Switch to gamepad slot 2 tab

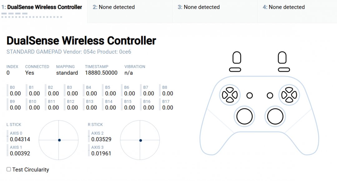point(114,7)
